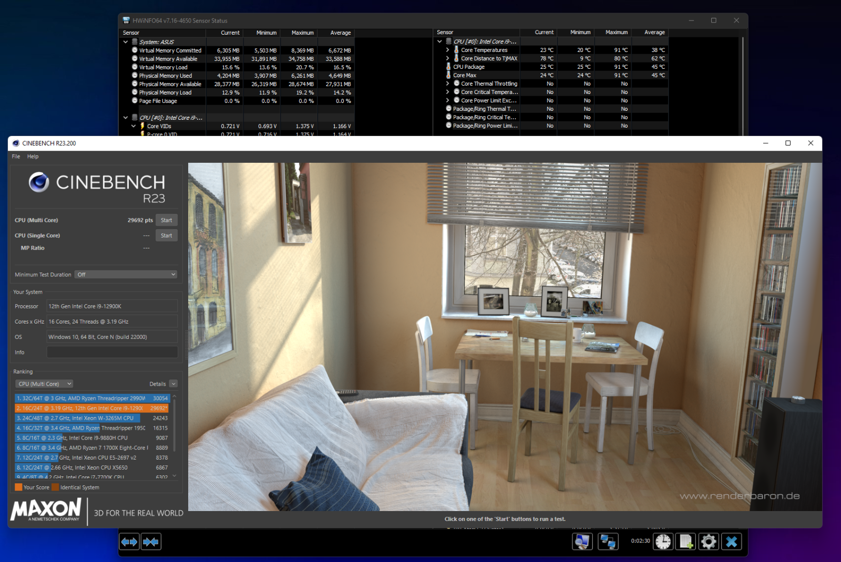Click chip icon beside System: ASUS
The height and width of the screenshot is (562, 841).
pyautogui.click(x=135, y=42)
